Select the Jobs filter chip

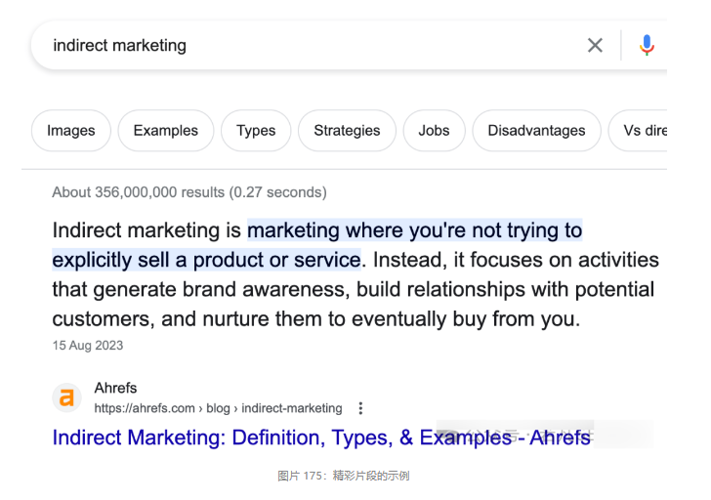coord(434,131)
